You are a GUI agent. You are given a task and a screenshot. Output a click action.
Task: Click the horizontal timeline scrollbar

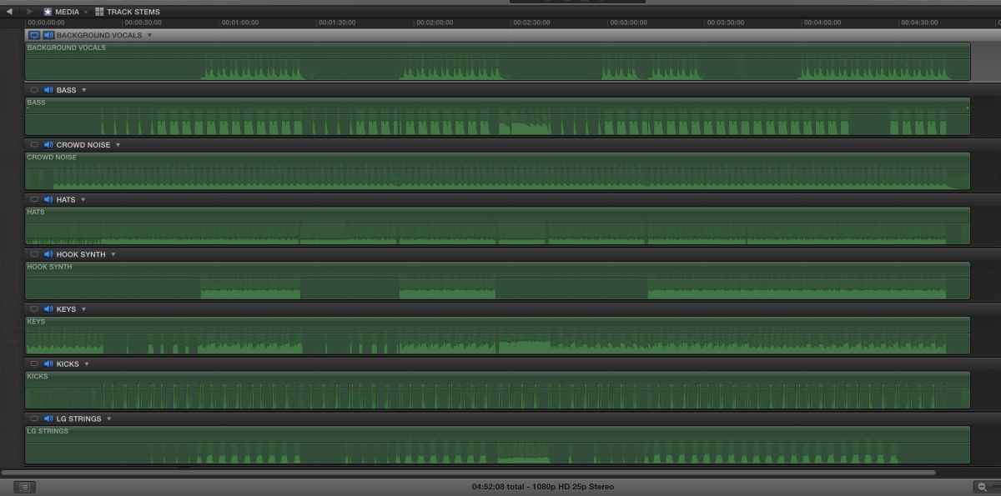pos(468,473)
